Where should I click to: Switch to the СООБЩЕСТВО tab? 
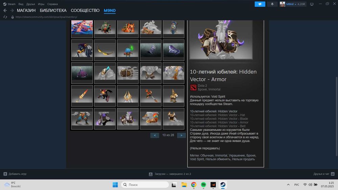(85, 10)
